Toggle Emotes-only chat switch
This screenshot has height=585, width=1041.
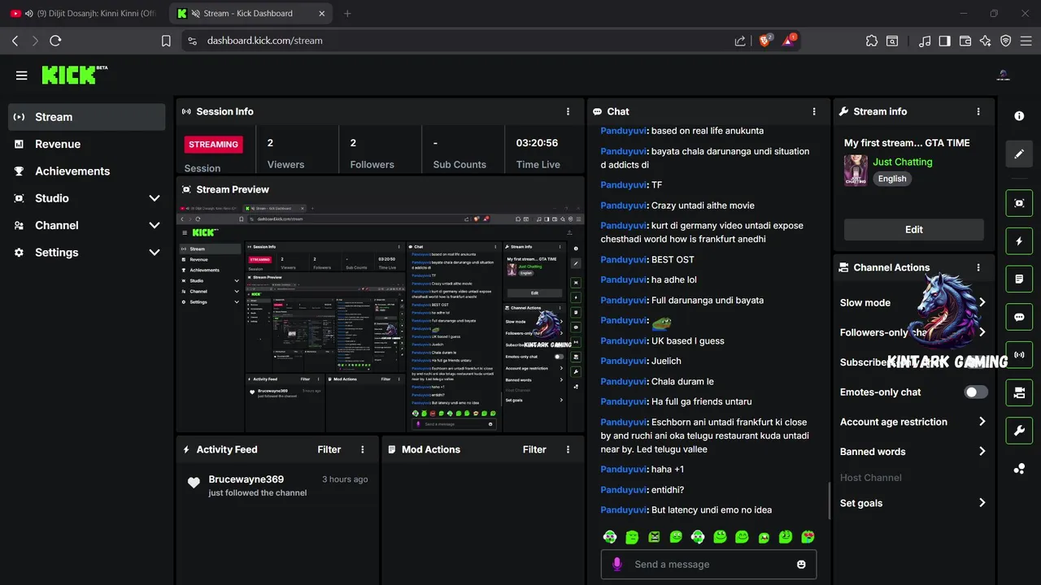click(x=976, y=392)
